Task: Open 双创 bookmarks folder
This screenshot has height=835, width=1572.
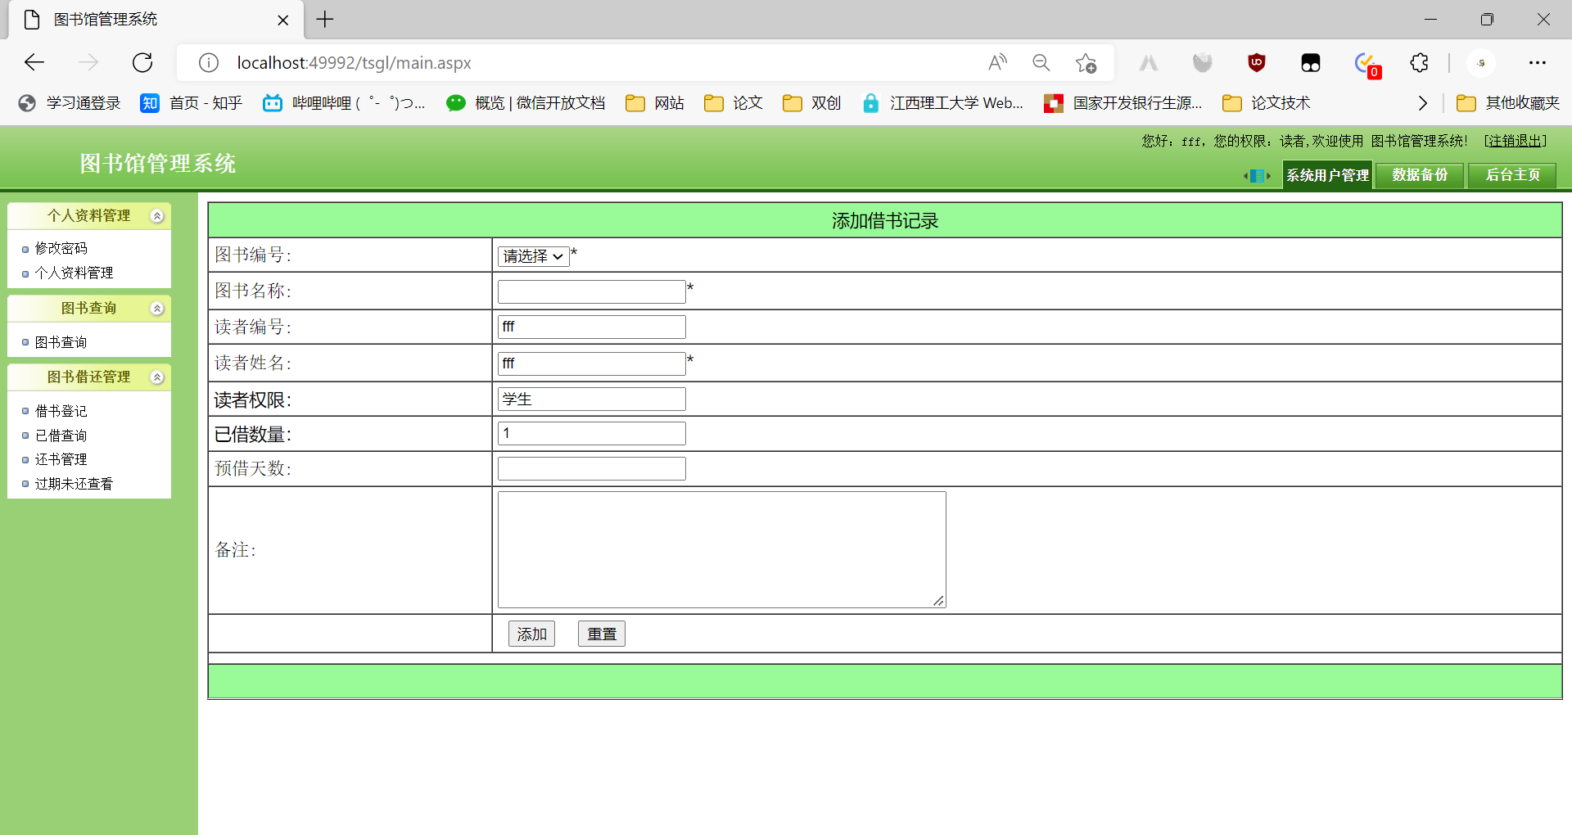Action: [812, 103]
